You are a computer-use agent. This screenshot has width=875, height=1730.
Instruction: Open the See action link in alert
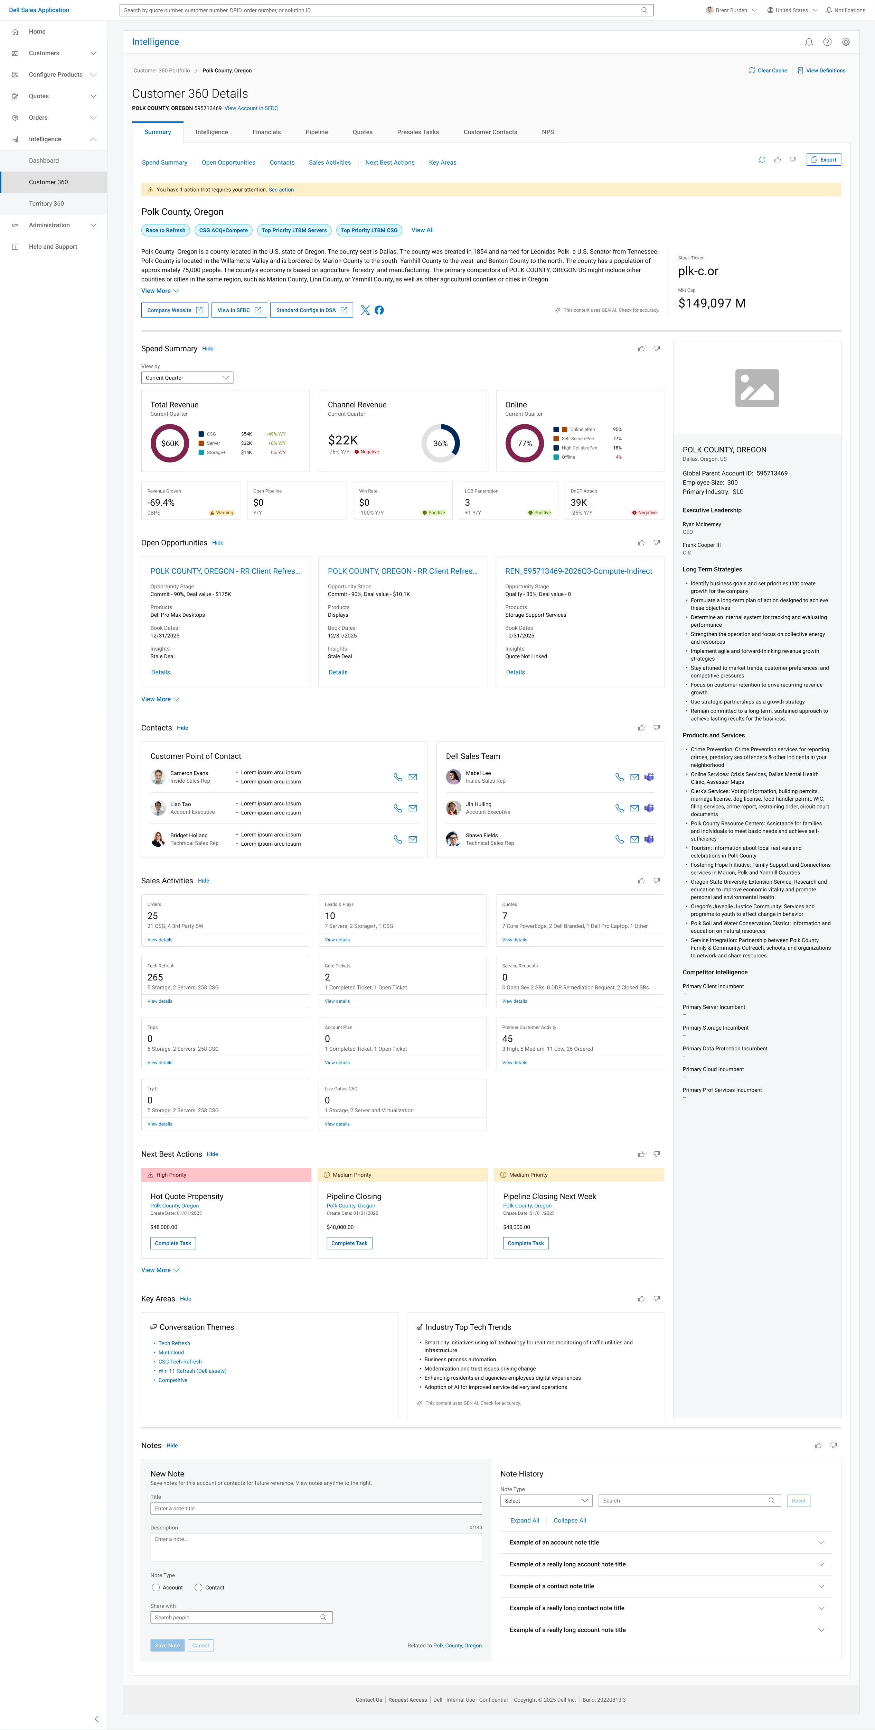[281, 190]
